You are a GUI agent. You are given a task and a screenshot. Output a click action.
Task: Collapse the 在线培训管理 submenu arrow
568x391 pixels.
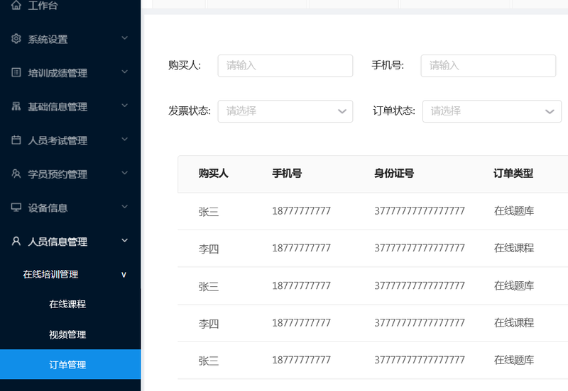pos(124,275)
